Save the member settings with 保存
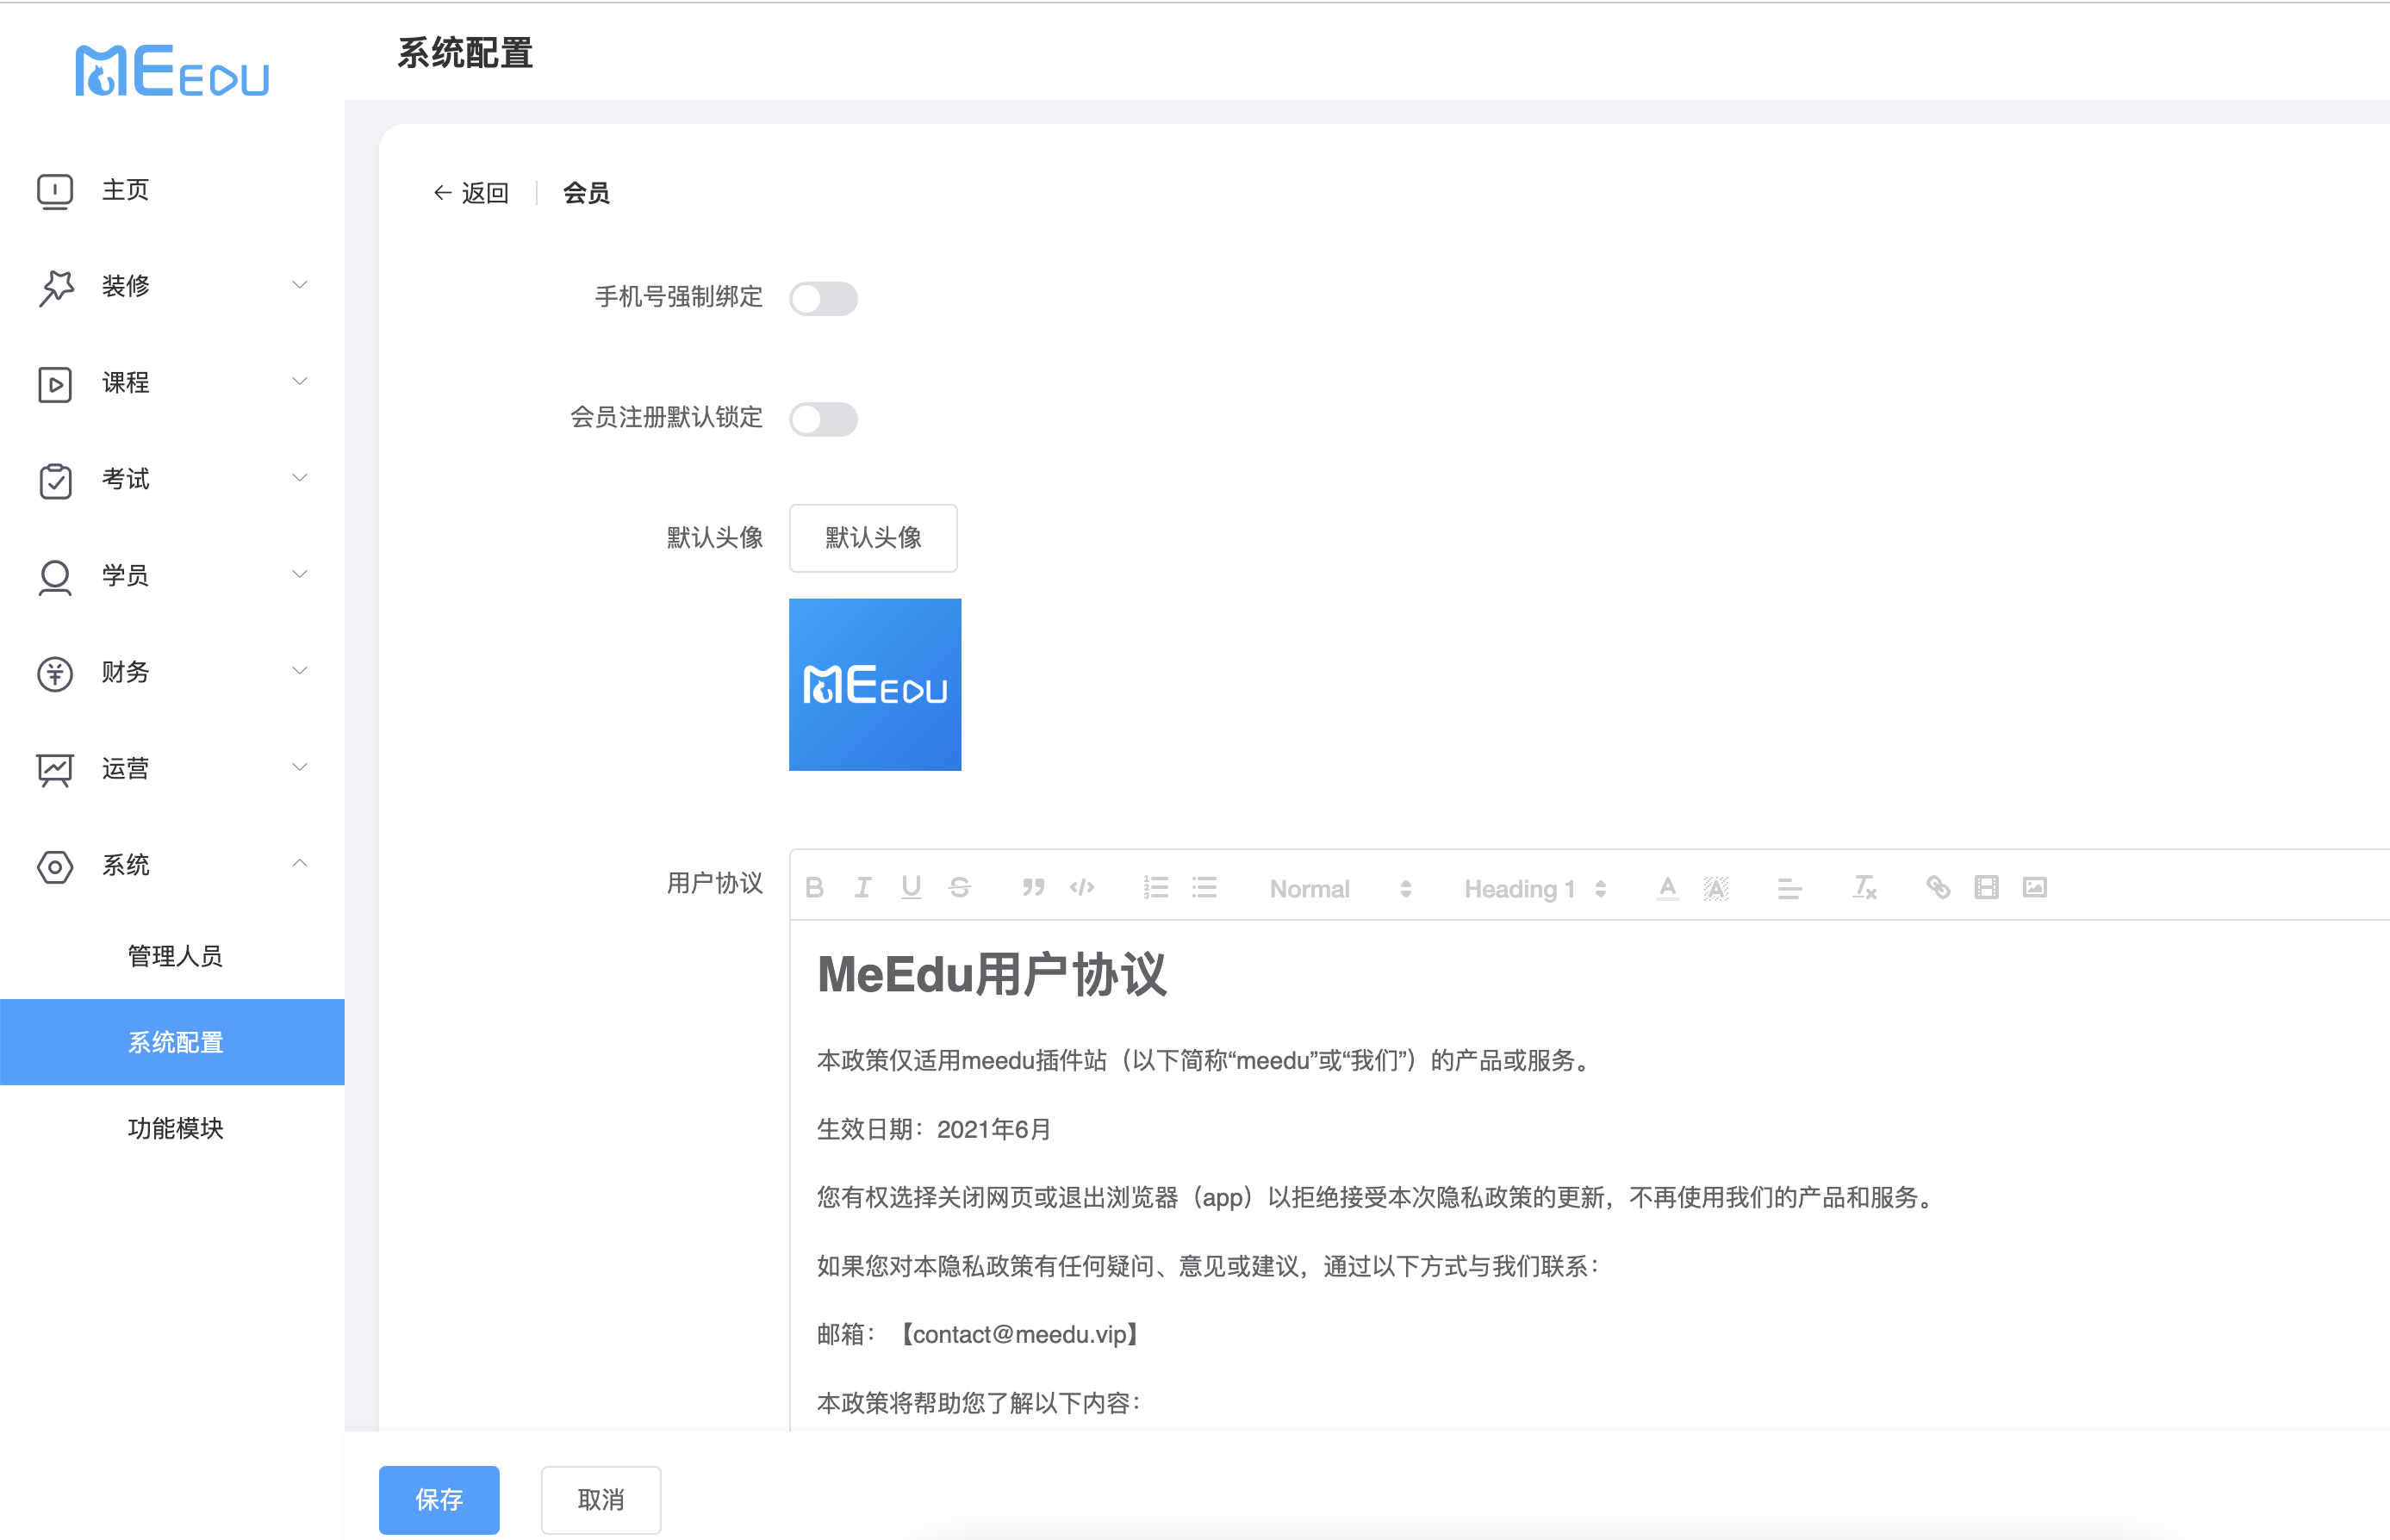The width and height of the screenshot is (2390, 1540). [438, 1499]
